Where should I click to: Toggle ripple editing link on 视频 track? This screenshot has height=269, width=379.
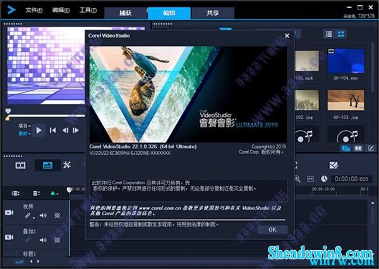point(28,215)
